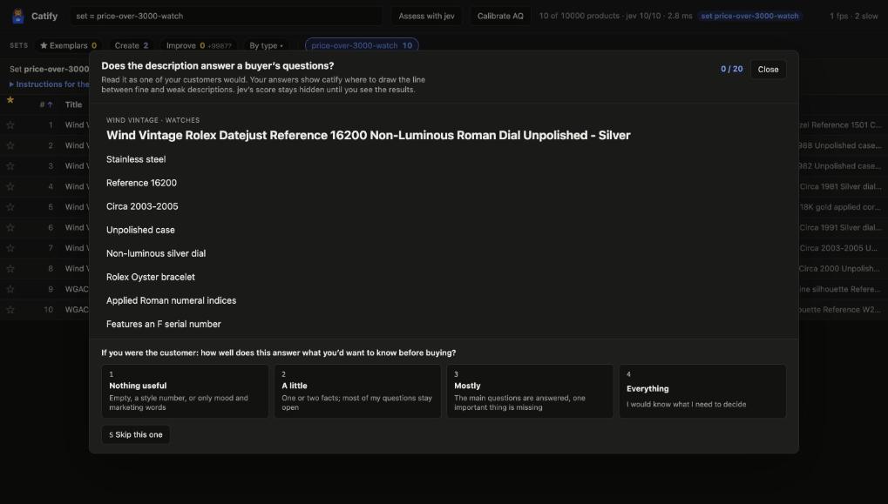Rate description as Nothing useful
Image resolution: width=888 pixels, height=504 pixels.
click(186, 392)
